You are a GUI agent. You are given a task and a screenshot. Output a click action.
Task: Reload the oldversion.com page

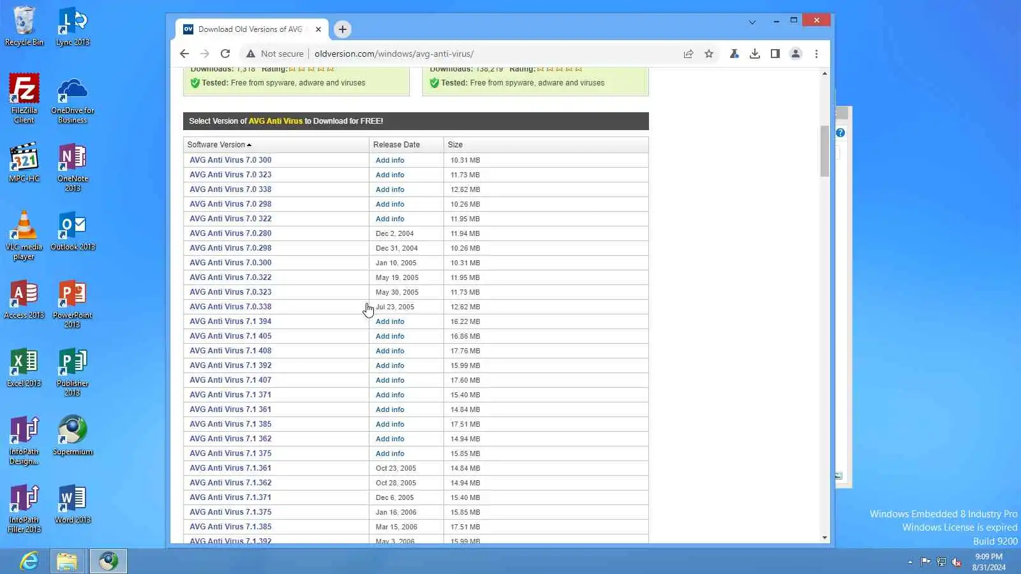pyautogui.click(x=225, y=54)
